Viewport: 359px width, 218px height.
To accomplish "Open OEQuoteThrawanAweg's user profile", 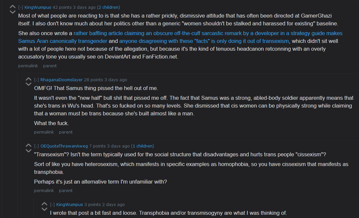I will [64, 146].
